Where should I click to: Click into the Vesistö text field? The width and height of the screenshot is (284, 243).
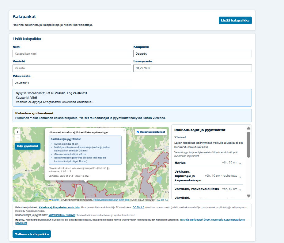point(72,68)
